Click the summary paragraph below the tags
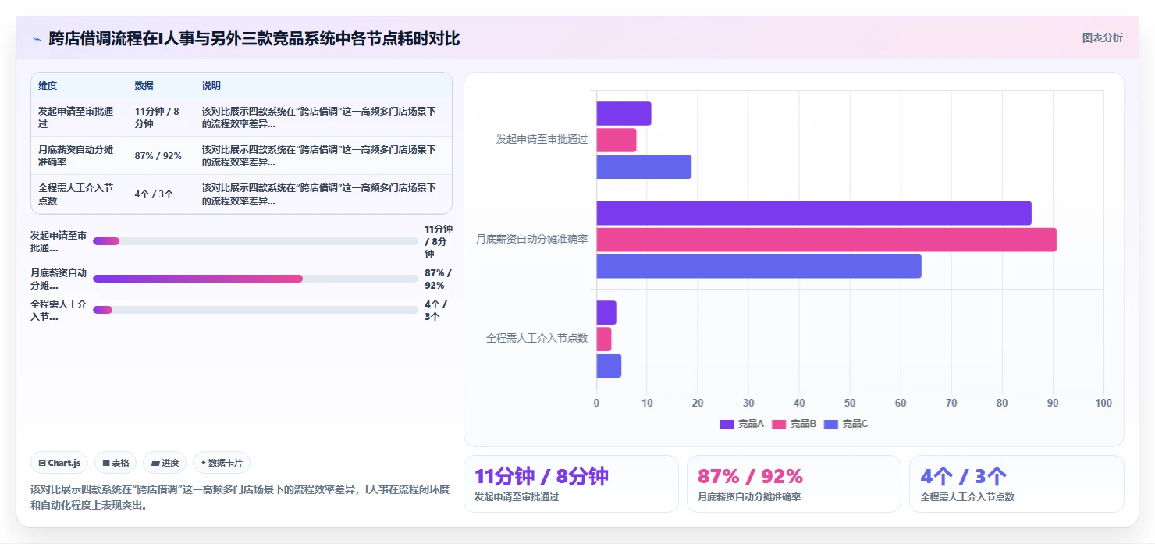1155x544 pixels. point(240,497)
